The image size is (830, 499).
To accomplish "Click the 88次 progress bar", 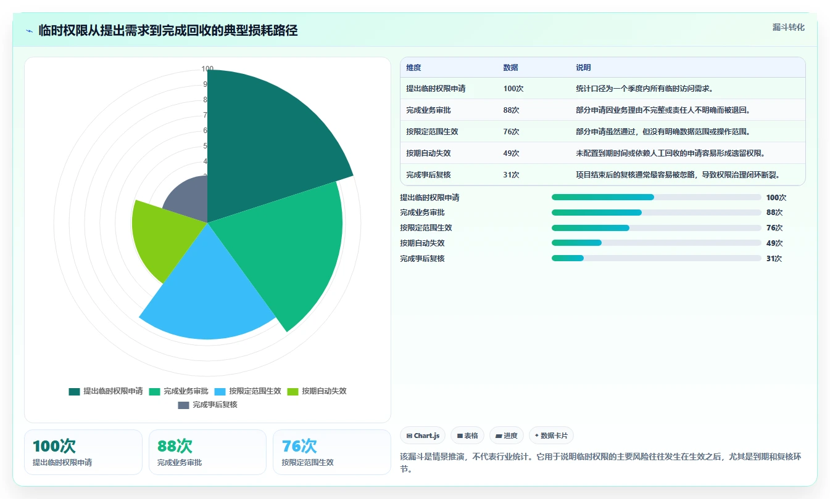I will click(x=656, y=213).
